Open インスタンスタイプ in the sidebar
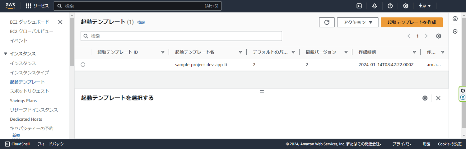Screen dimensions: 466x149 (30, 73)
